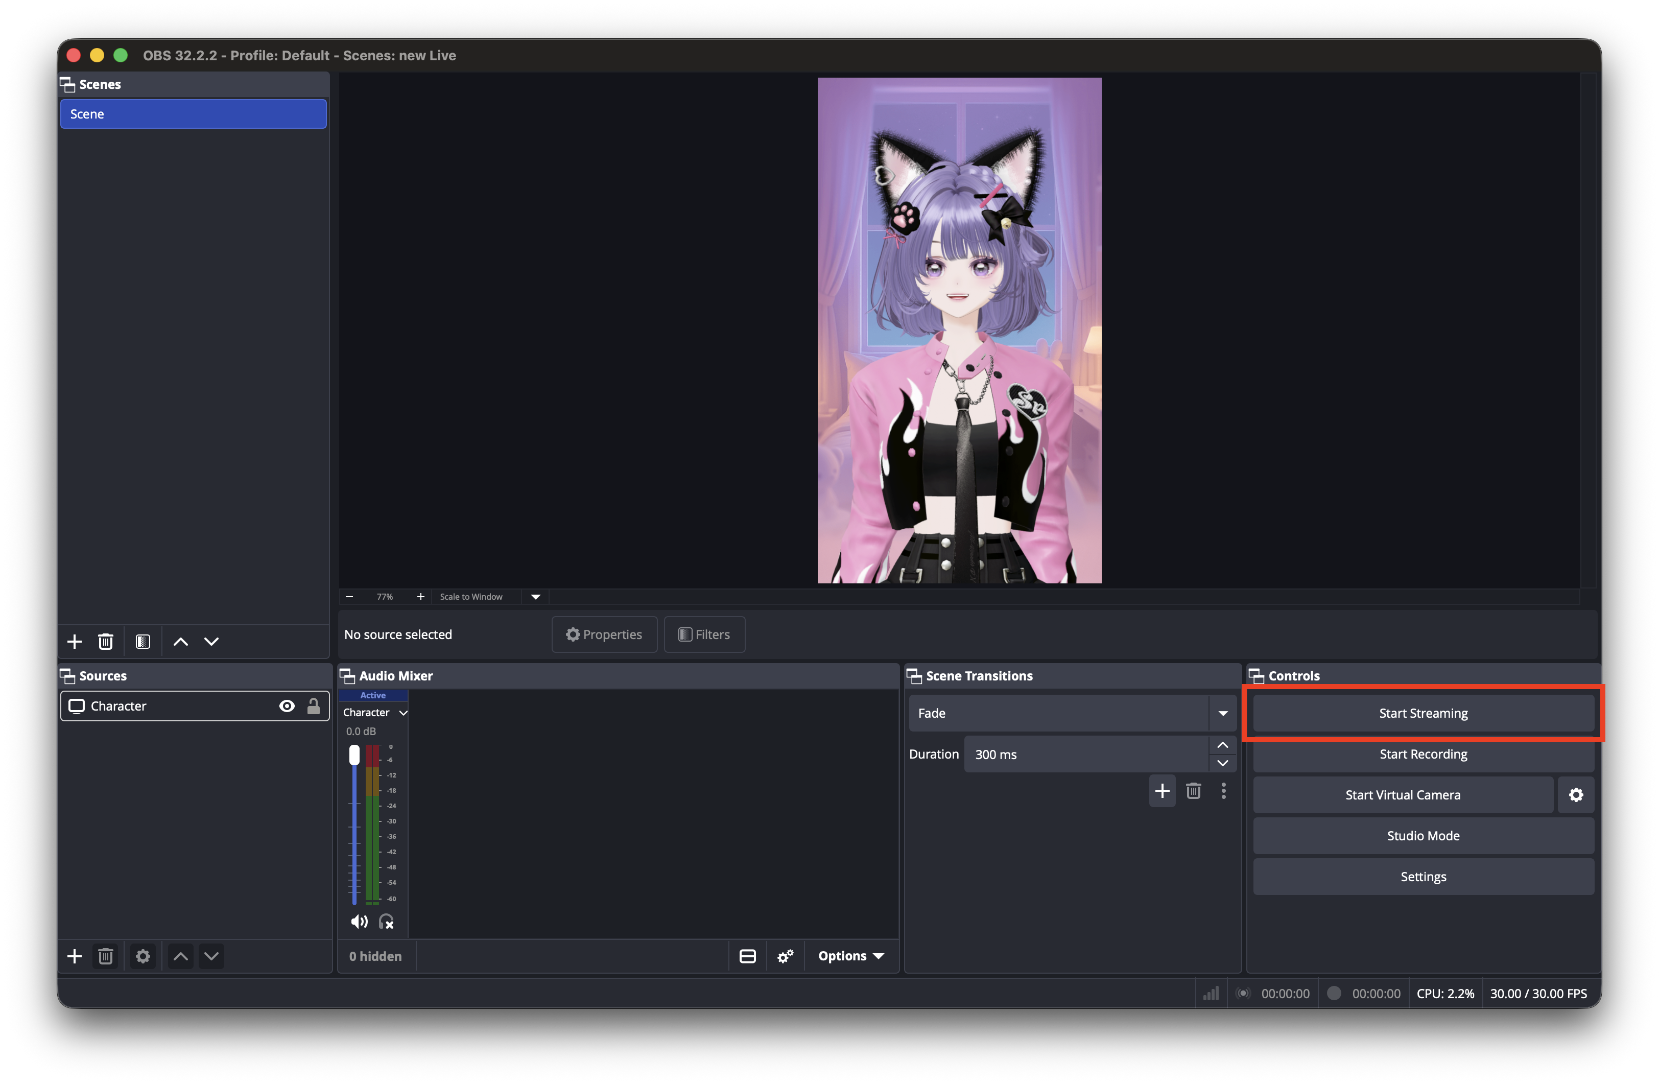Click stream connection signal bars icon
The image size is (1659, 1084).
(1212, 994)
